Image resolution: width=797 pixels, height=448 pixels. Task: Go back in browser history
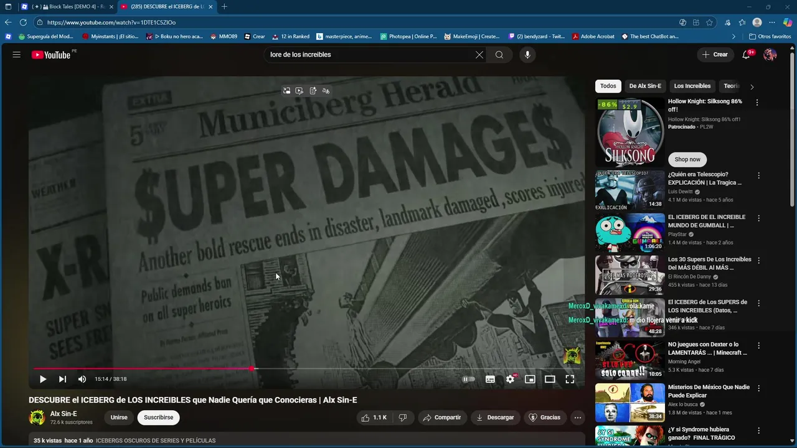point(8,22)
